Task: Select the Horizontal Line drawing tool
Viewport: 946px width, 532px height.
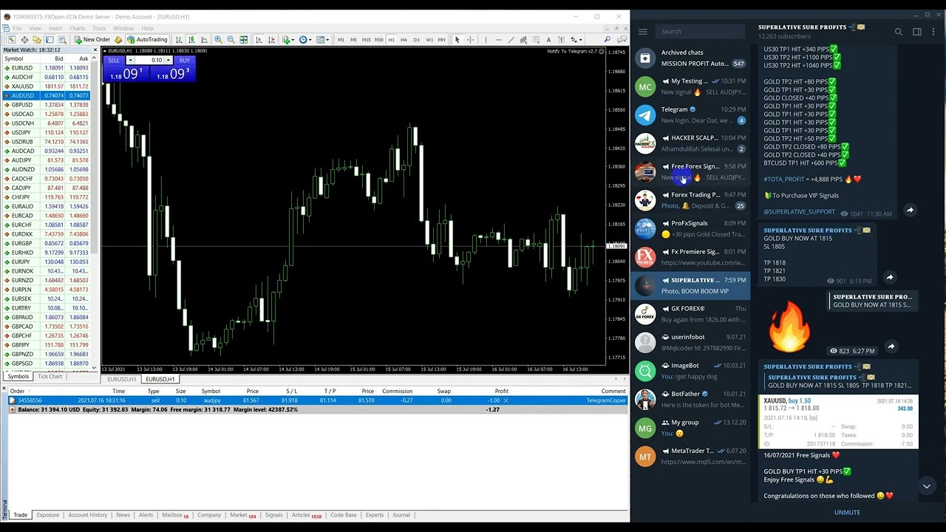Action: [x=498, y=39]
